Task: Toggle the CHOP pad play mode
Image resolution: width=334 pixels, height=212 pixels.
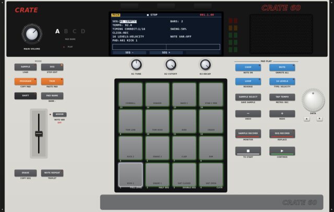Action: point(248,68)
